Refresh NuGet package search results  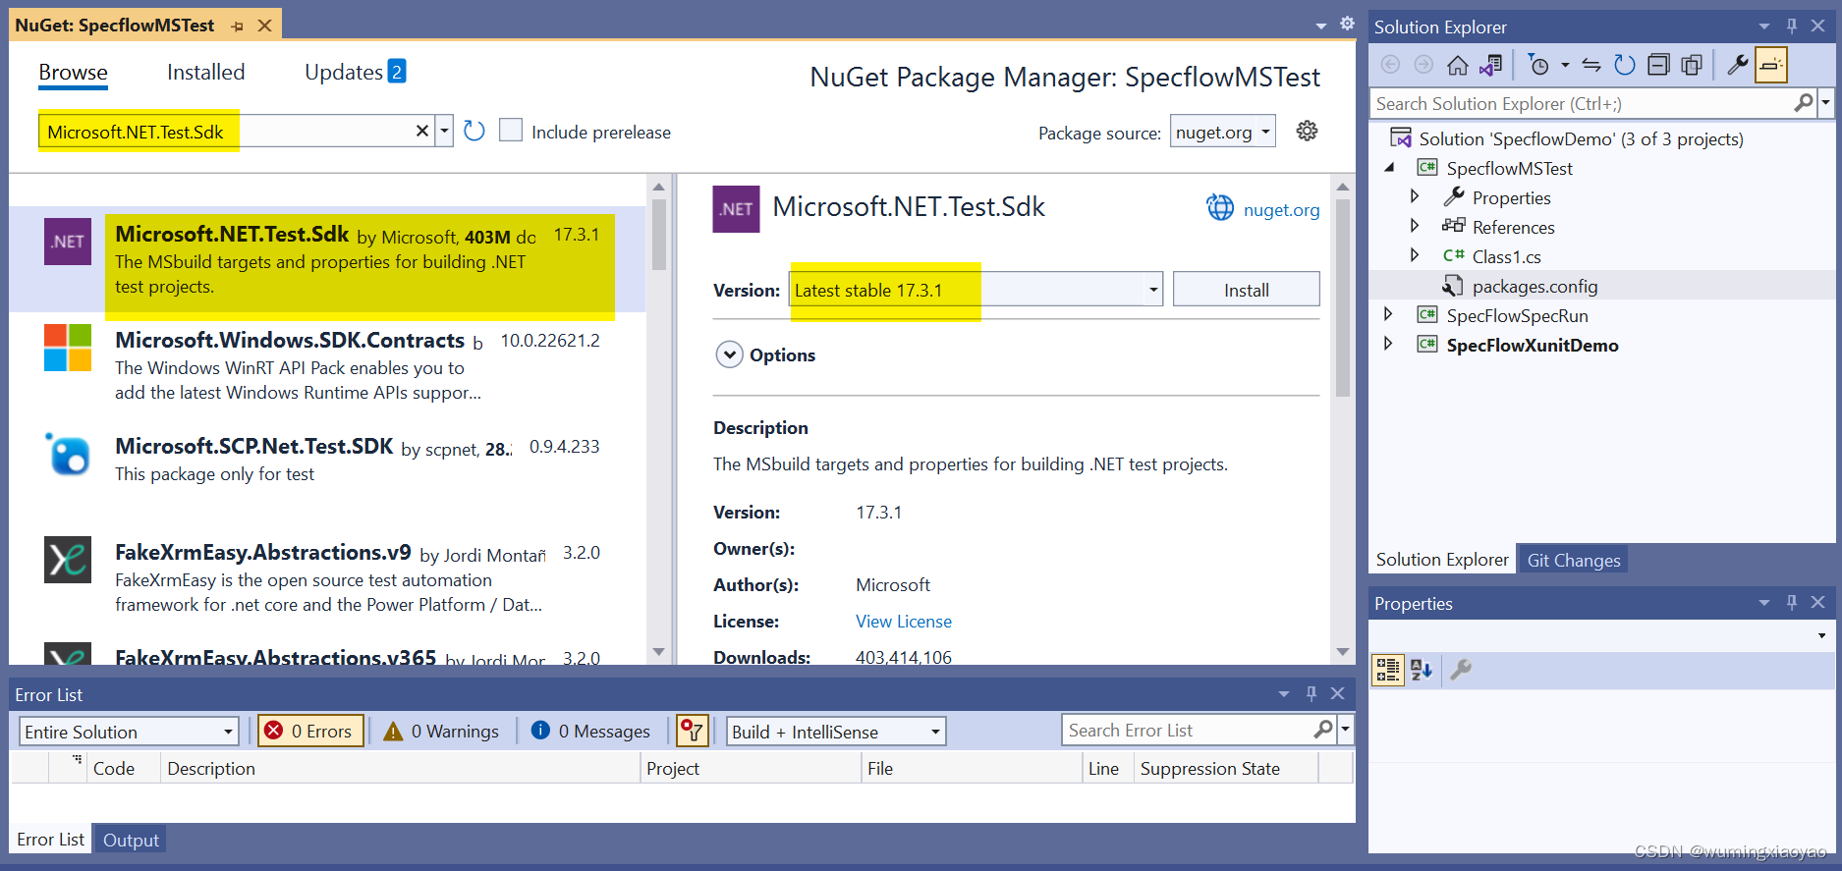coord(474,131)
